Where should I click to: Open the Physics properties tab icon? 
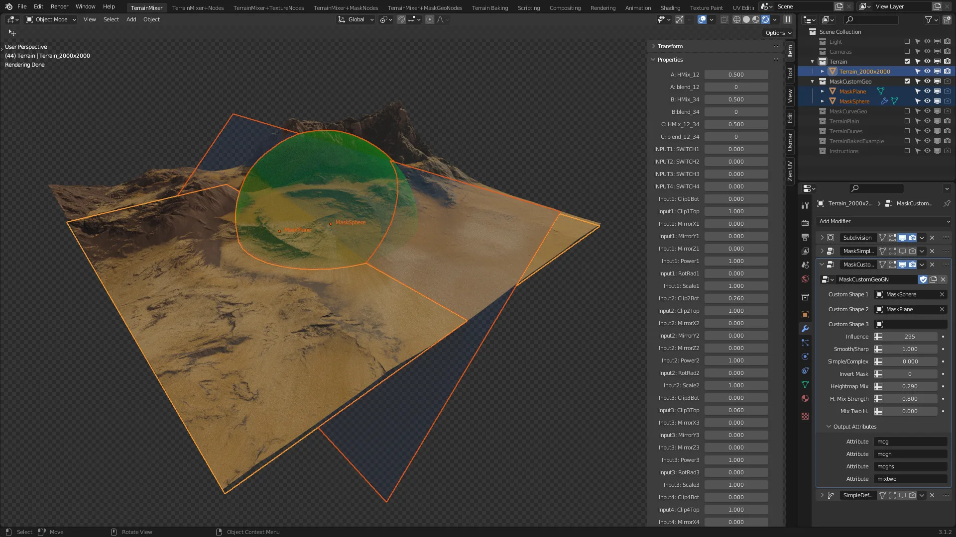(x=805, y=357)
